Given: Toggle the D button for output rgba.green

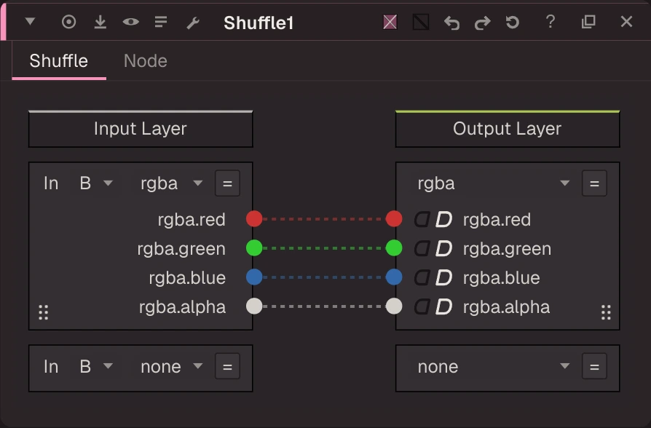Looking at the screenshot, I should tap(443, 248).
